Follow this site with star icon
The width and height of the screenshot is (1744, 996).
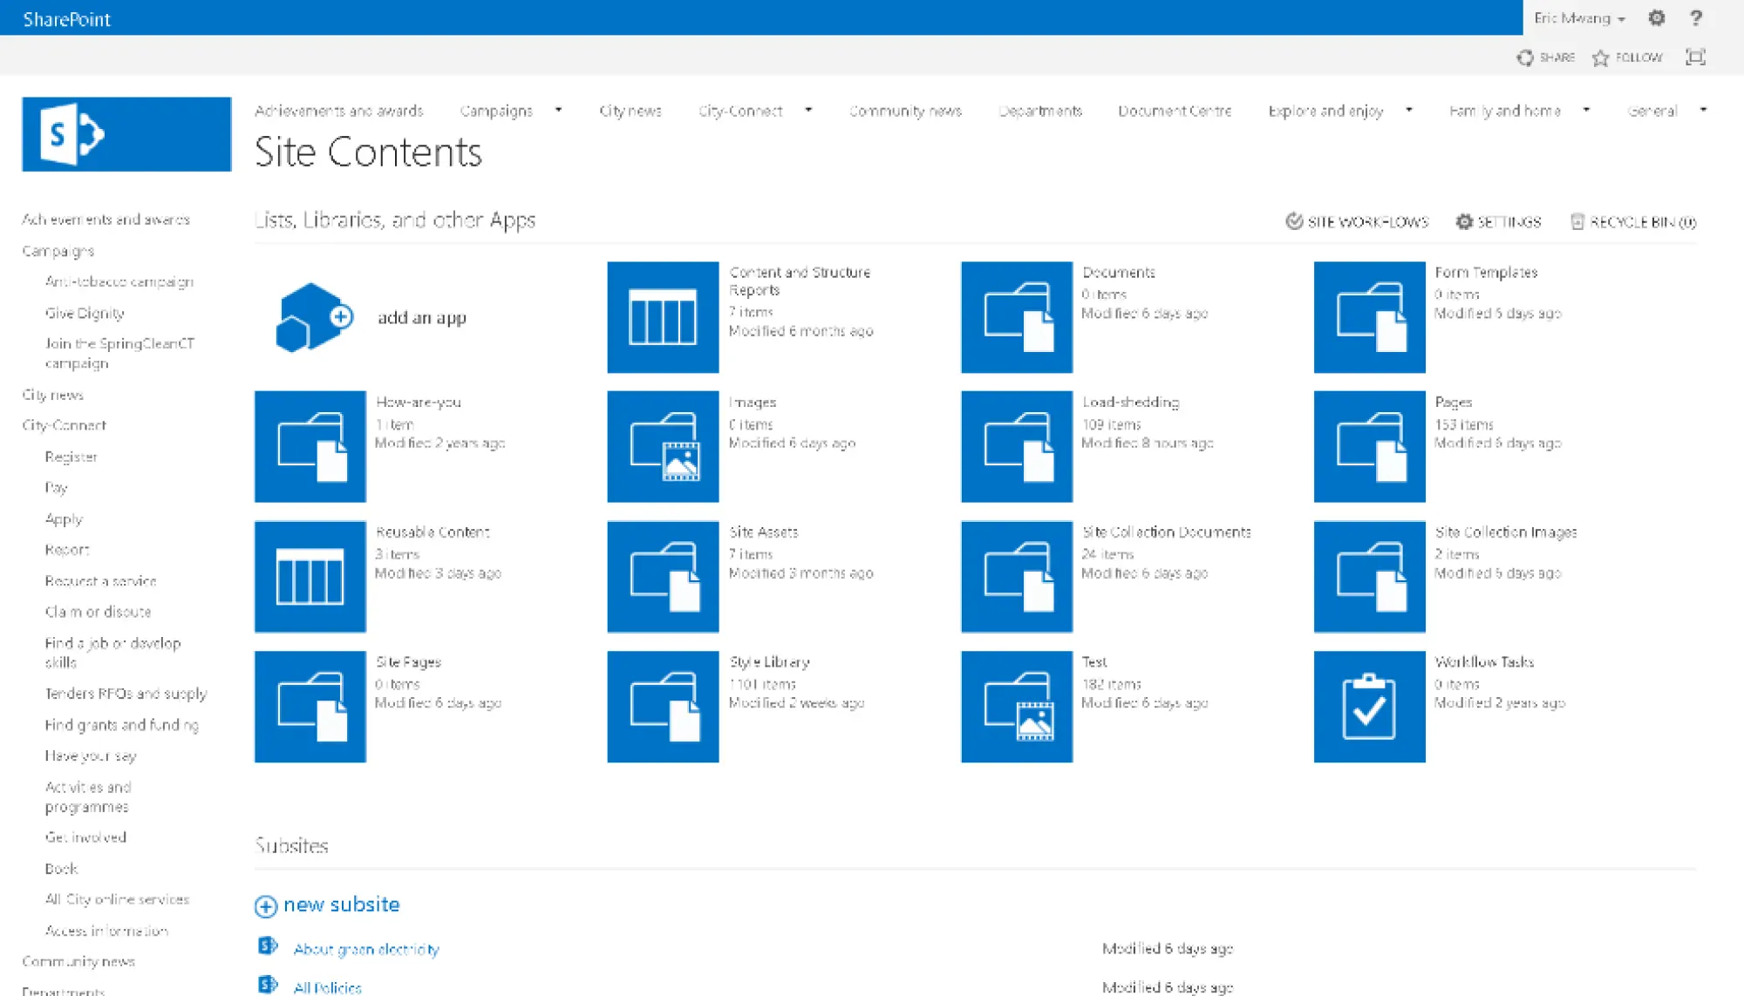tap(1600, 58)
